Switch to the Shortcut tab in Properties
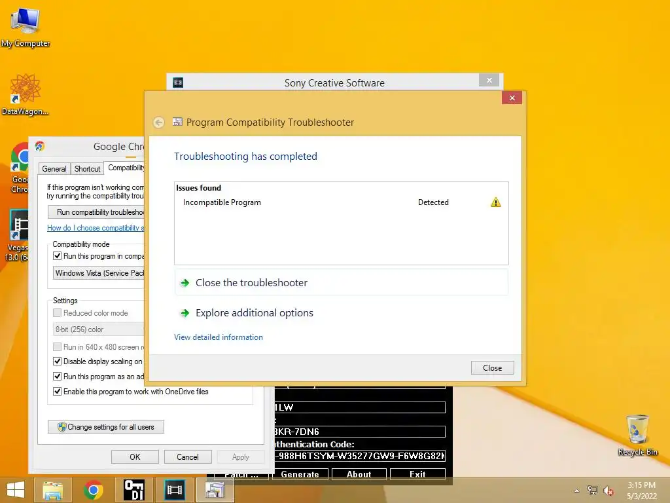Screen dimensions: 670x503 (x=87, y=168)
